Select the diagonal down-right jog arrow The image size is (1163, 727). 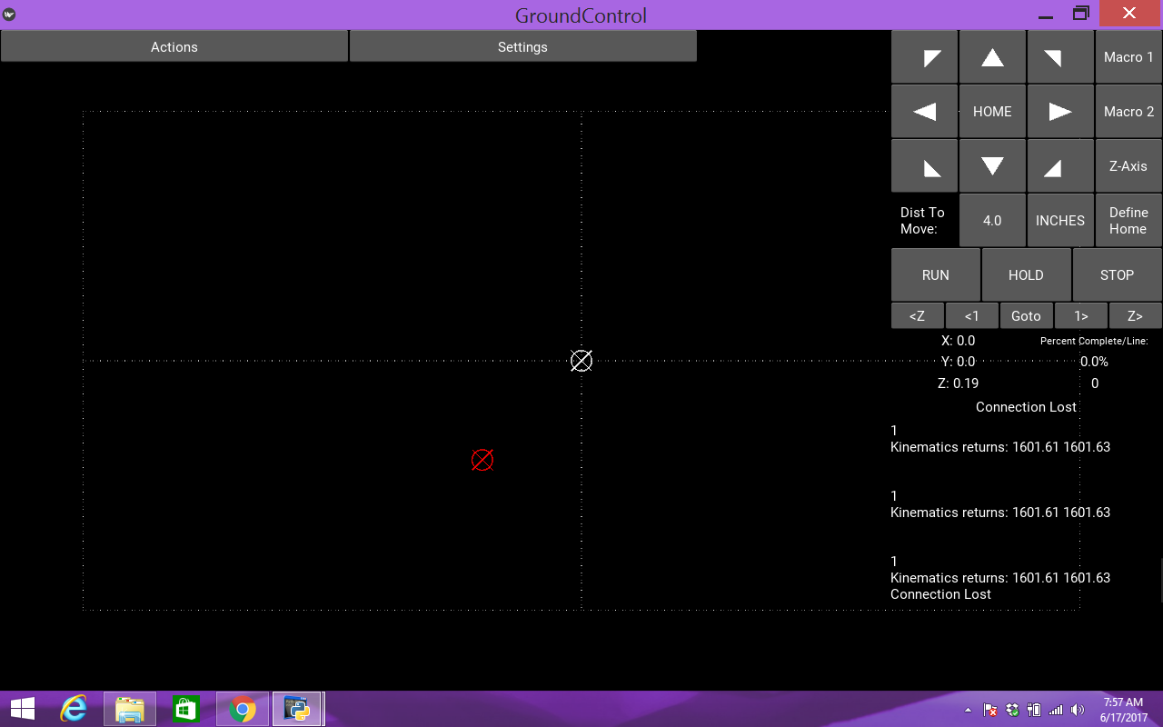pyautogui.click(x=1060, y=165)
